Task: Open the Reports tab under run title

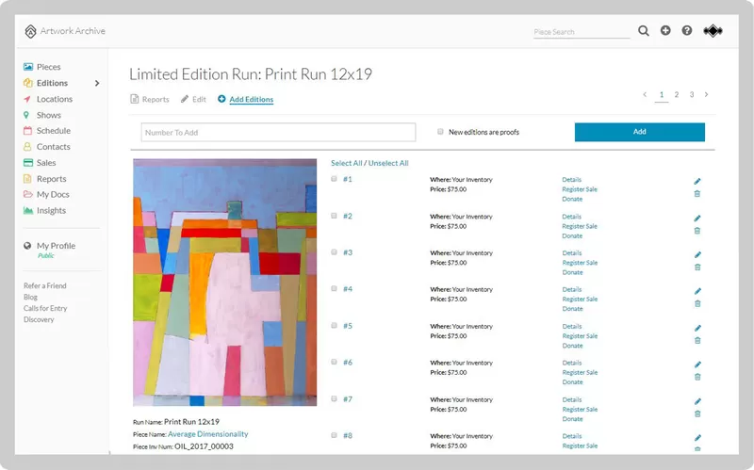Action: tap(150, 99)
